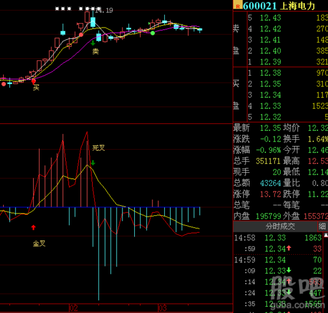Select buy level 3 bid price 12.34
This screenshot has width=328, height=313.
click(x=270, y=95)
